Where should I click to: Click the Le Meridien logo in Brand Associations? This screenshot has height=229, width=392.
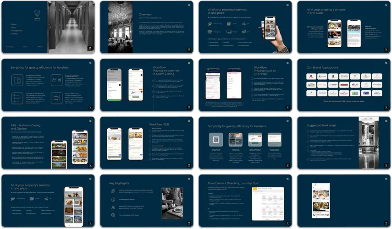(x=333, y=85)
